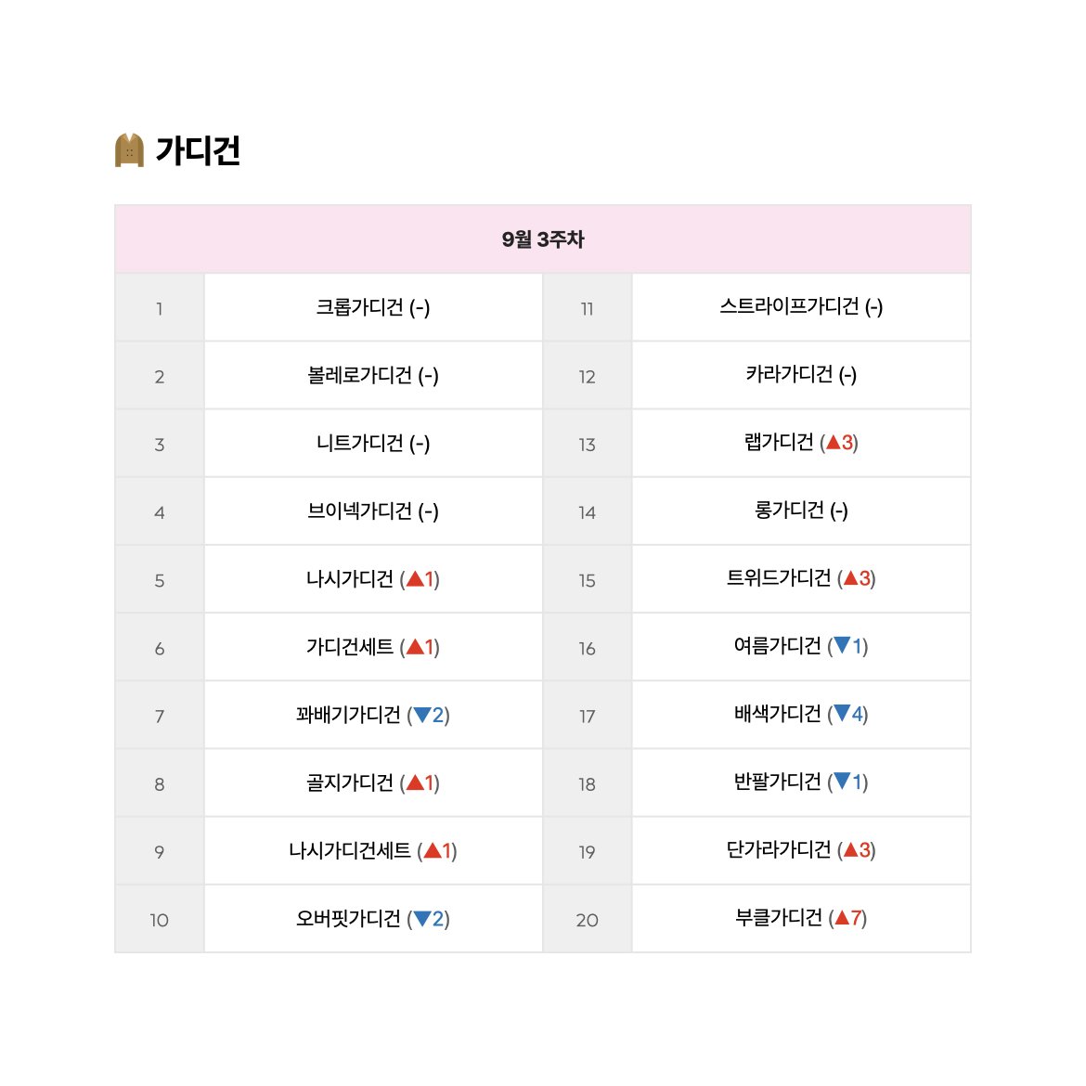Click the blue down arrow beside 배색가디건
The height and width of the screenshot is (1086, 1086).
pos(842,714)
